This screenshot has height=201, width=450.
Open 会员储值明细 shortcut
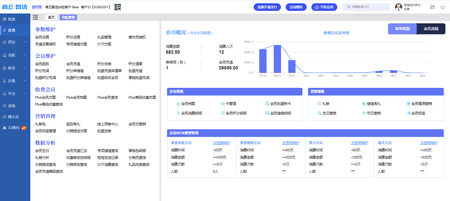[278, 113]
